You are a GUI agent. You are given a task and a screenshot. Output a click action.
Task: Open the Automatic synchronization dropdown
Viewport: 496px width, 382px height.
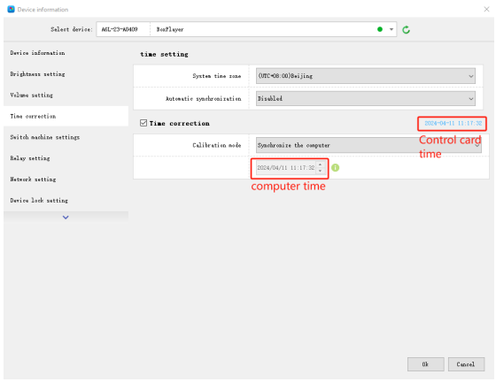click(x=365, y=98)
